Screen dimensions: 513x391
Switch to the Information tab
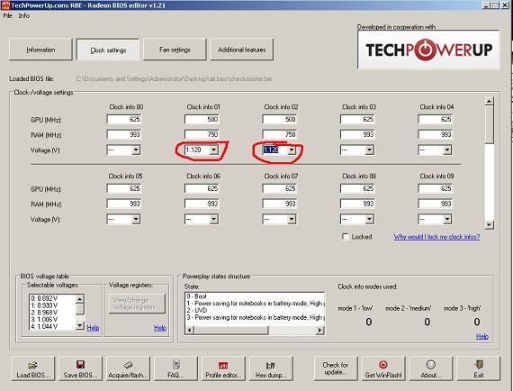[x=40, y=50]
